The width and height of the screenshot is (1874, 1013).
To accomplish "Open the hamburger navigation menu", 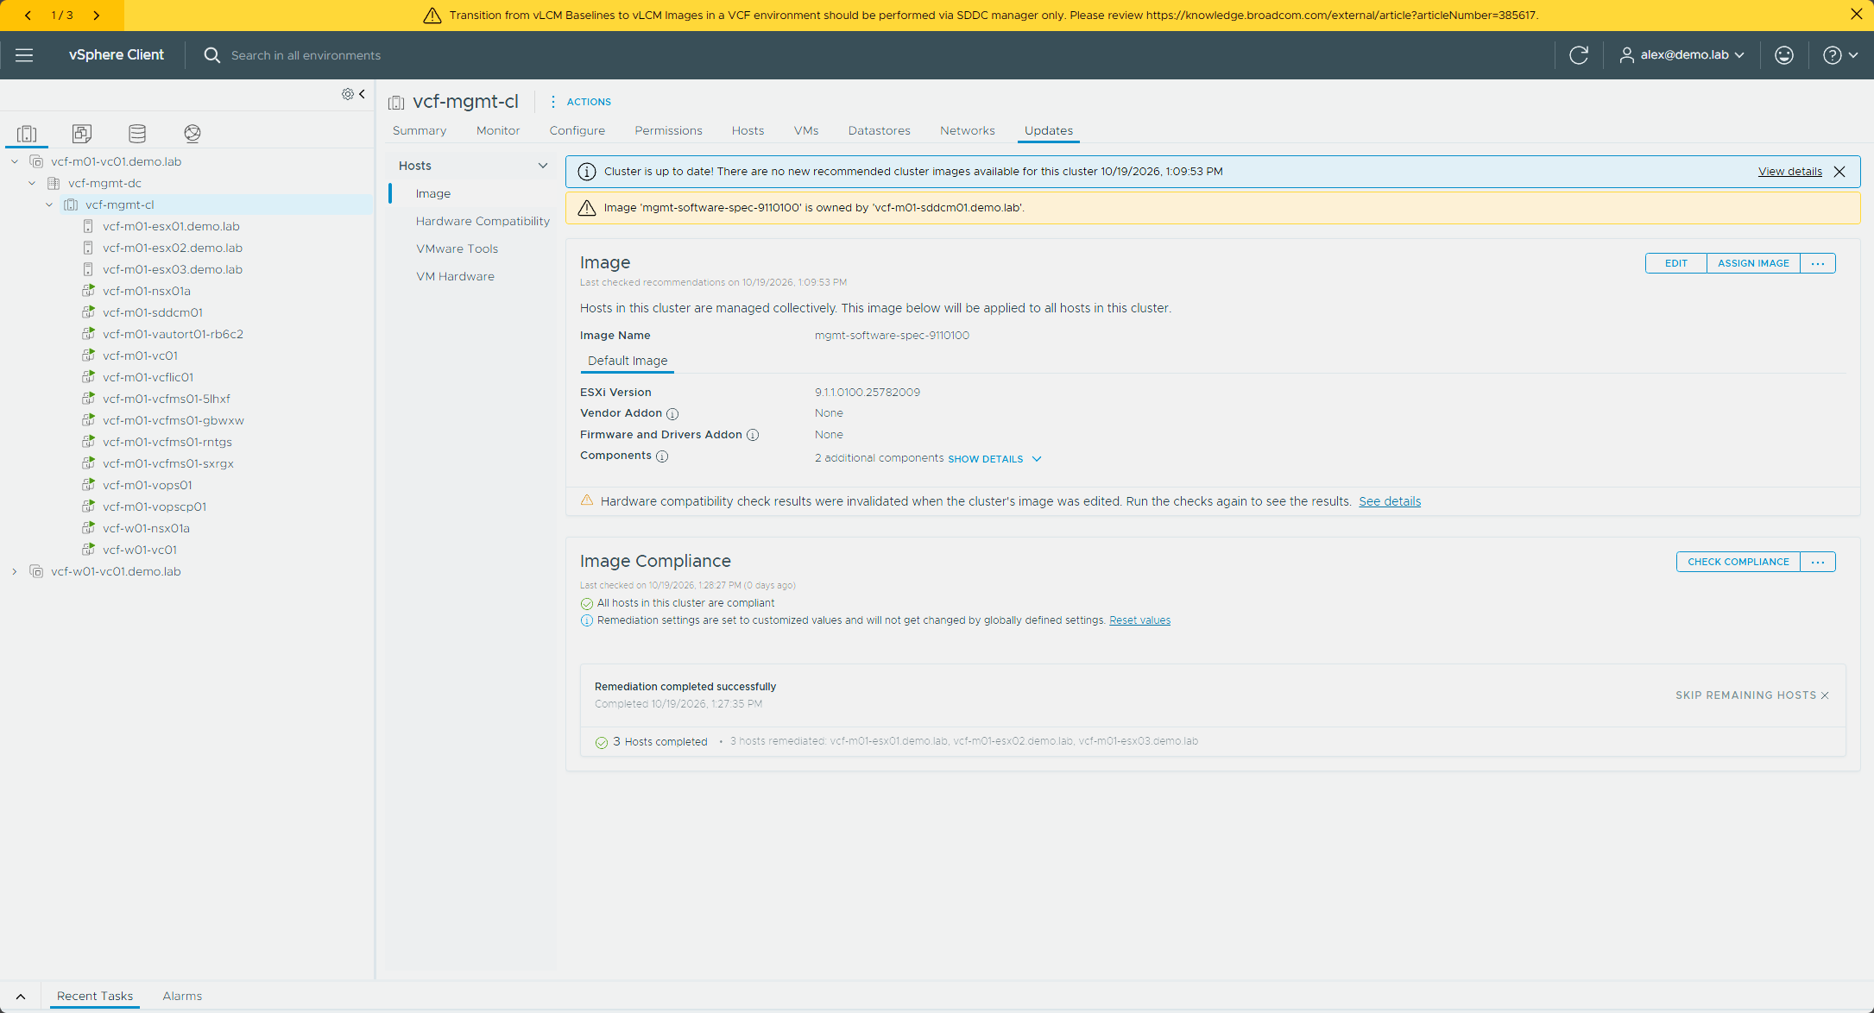I will coord(24,55).
